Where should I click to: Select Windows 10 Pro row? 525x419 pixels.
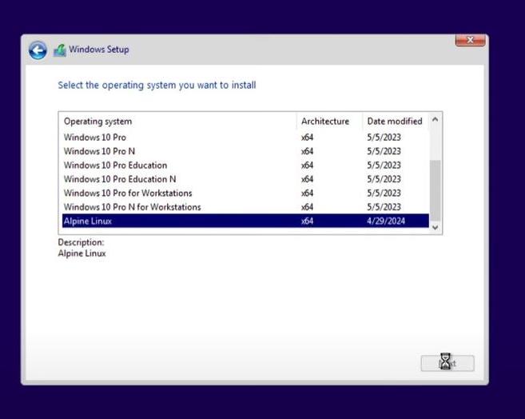[x=245, y=138]
